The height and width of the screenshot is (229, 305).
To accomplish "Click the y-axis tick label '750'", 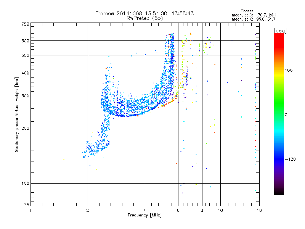I will tap(25, 24).
